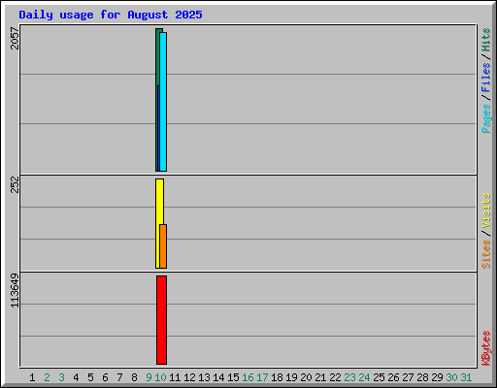
Task: Click the 113649 y-axis label
Action: (x=15, y=291)
